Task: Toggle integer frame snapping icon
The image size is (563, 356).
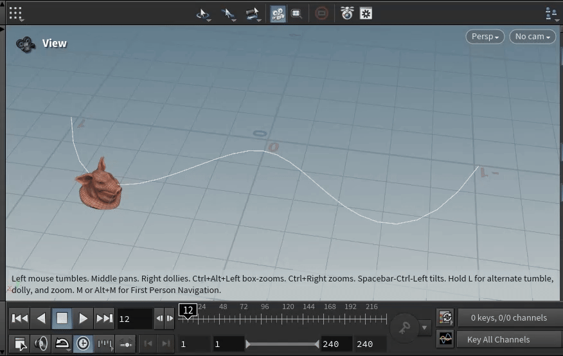Action: coord(105,344)
